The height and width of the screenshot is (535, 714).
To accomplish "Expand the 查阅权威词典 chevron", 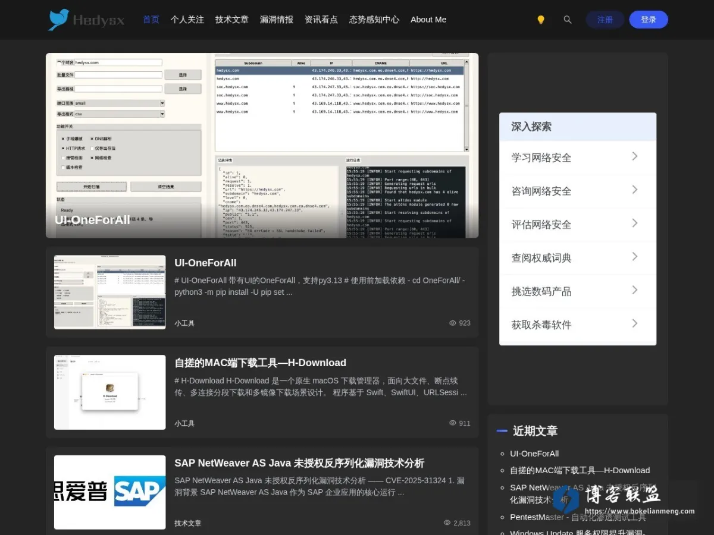I will [635, 256].
